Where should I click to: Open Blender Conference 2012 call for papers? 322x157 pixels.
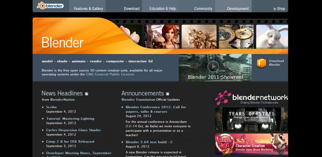click(156, 109)
